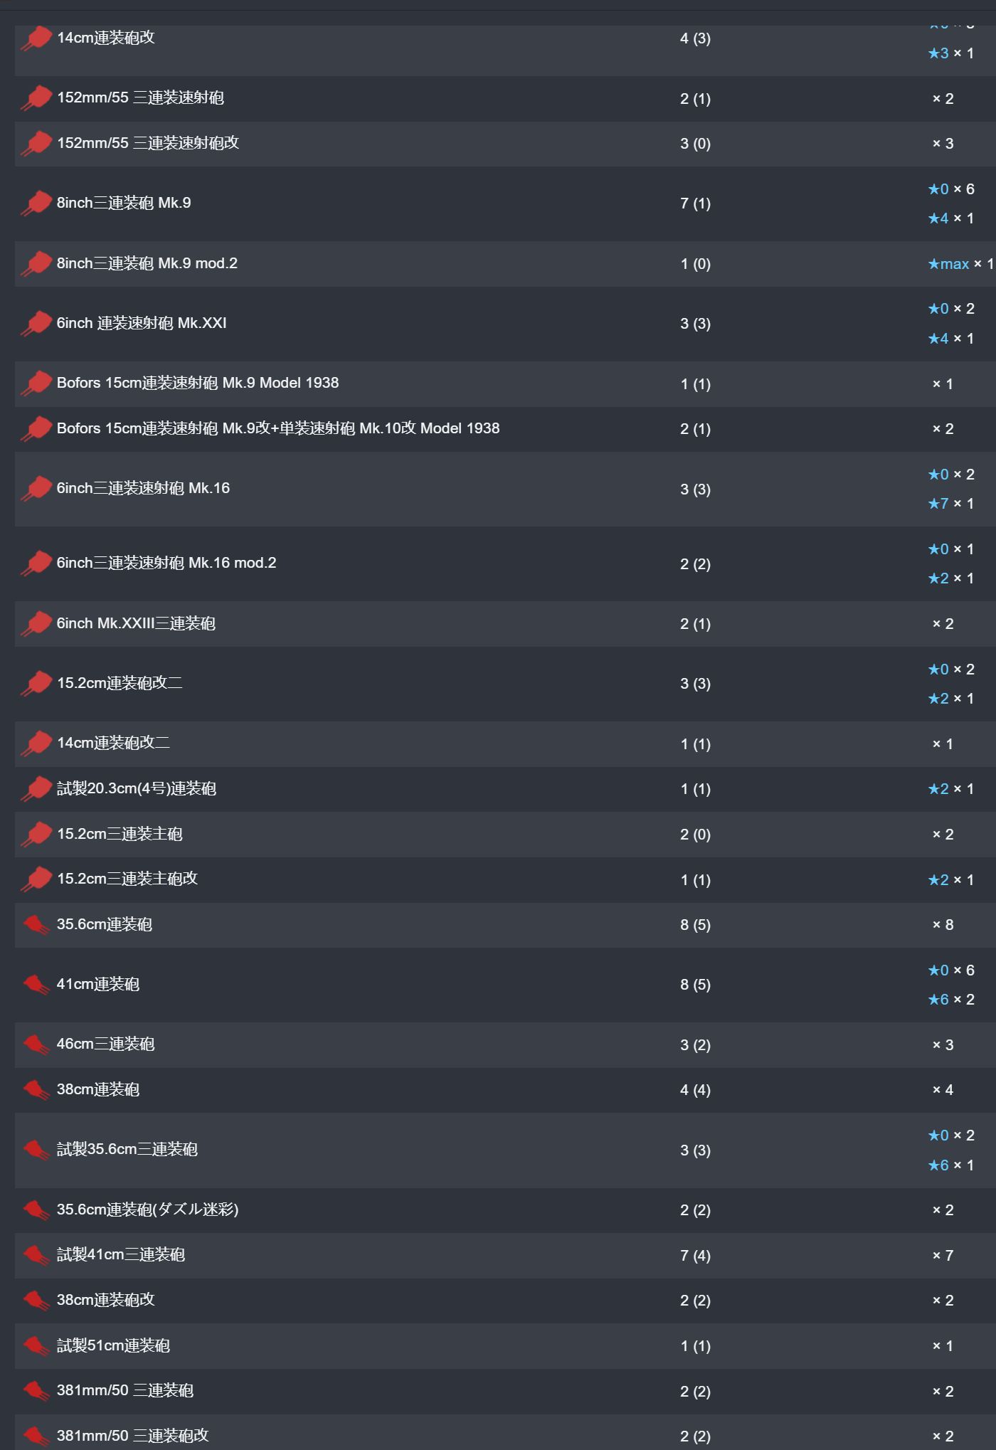Click the icon beside 試製20.3cm(4号)連装砲
Image resolution: width=996 pixels, height=1450 pixels.
click(36, 789)
